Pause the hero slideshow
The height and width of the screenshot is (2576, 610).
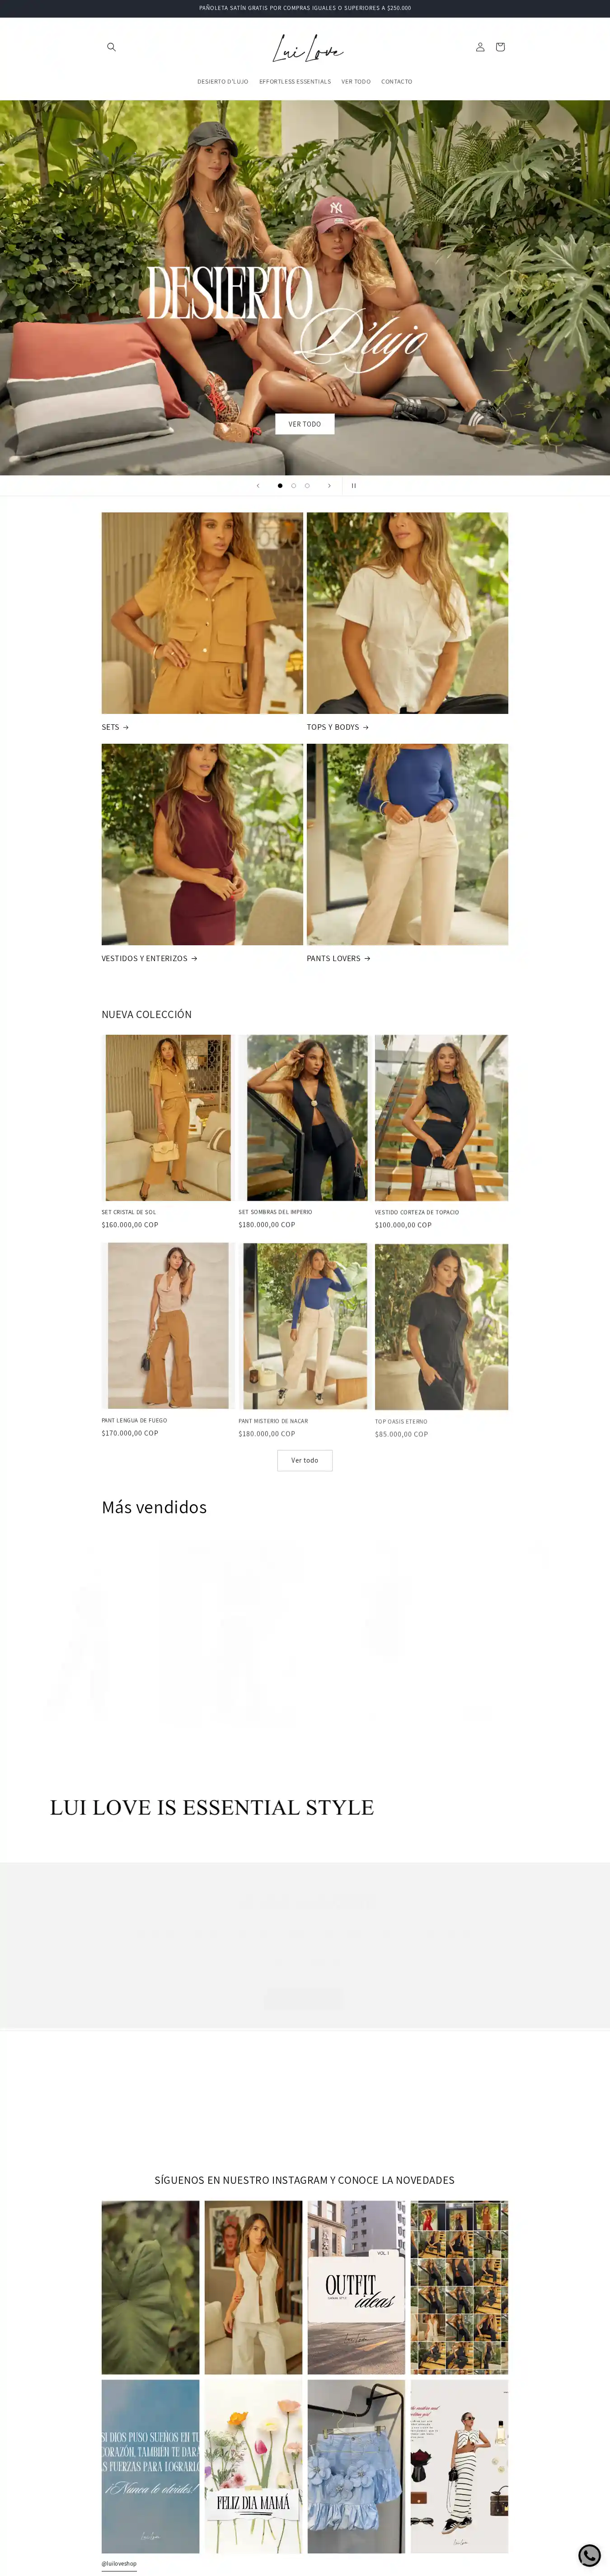353,486
